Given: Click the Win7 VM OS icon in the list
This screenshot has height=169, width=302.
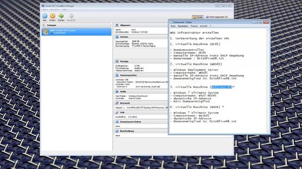Looking at the screenshot, I should (x=45, y=31).
